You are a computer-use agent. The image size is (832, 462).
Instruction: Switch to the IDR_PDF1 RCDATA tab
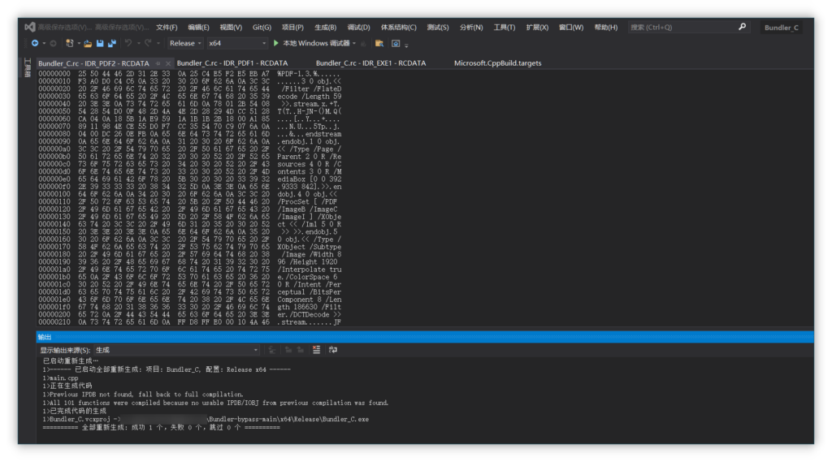232,63
